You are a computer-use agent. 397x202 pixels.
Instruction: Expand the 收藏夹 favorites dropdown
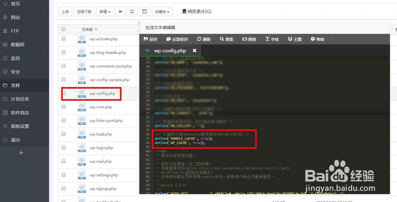click(162, 11)
